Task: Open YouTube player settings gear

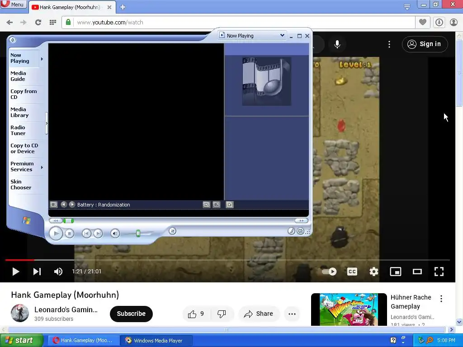Action: tap(374, 272)
